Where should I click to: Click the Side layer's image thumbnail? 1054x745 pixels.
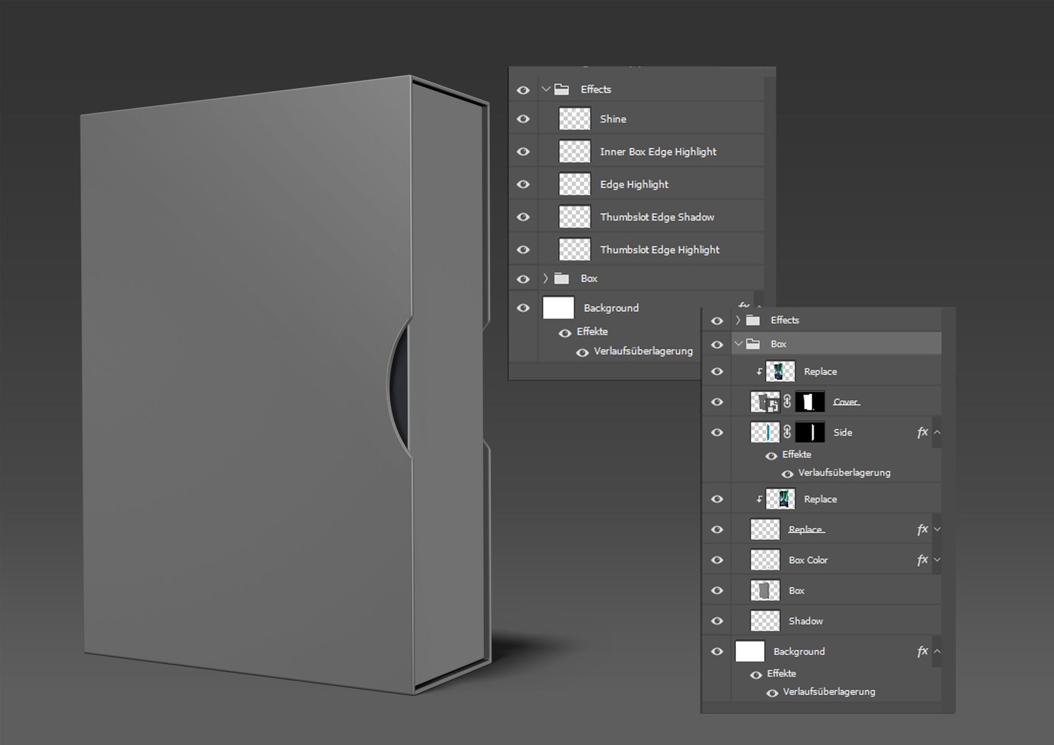(765, 433)
